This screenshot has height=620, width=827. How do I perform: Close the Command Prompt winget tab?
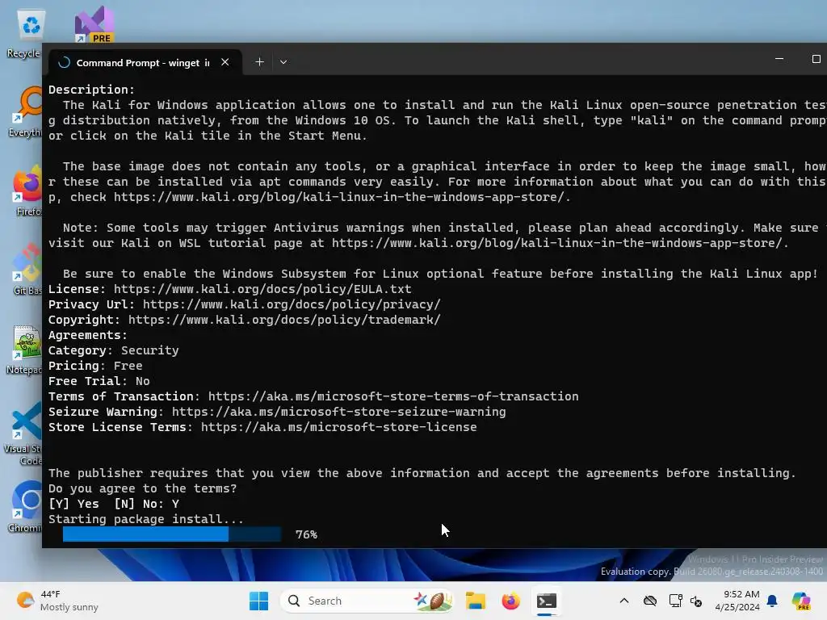[225, 62]
